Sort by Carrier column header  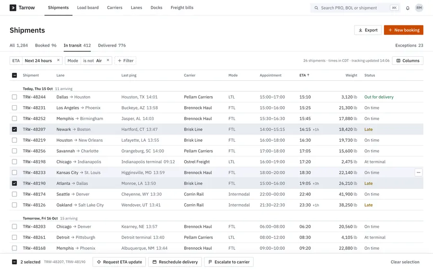click(190, 75)
